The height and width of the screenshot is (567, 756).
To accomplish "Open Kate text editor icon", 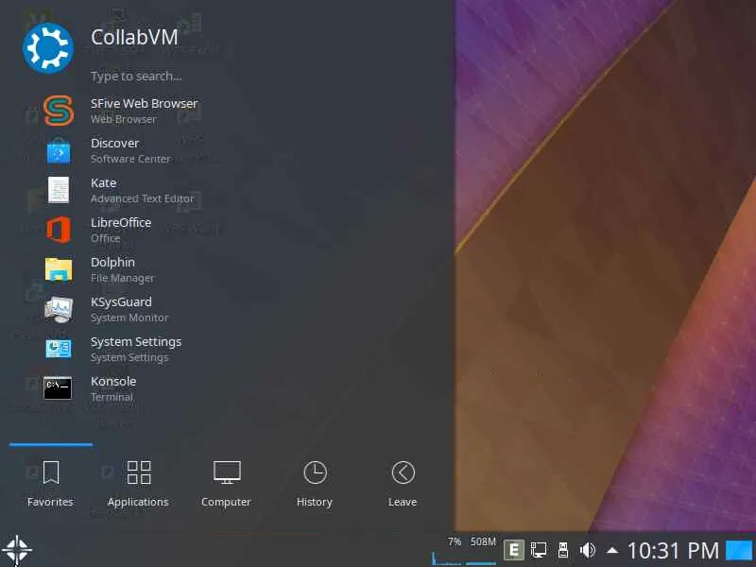I will click(59, 190).
